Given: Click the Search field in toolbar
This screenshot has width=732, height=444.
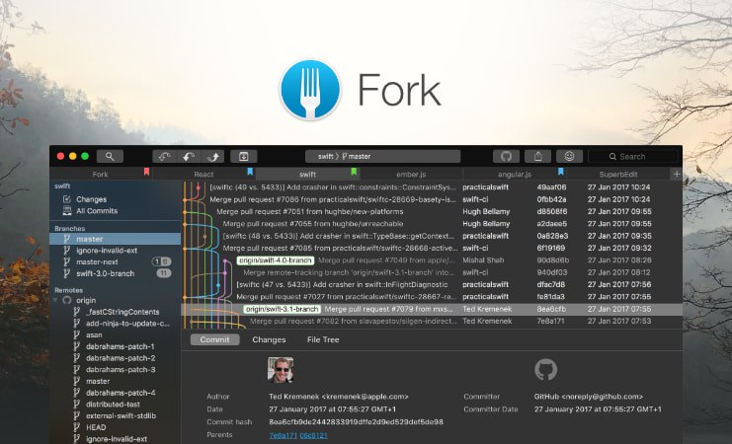Looking at the screenshot, I should 633,156.
